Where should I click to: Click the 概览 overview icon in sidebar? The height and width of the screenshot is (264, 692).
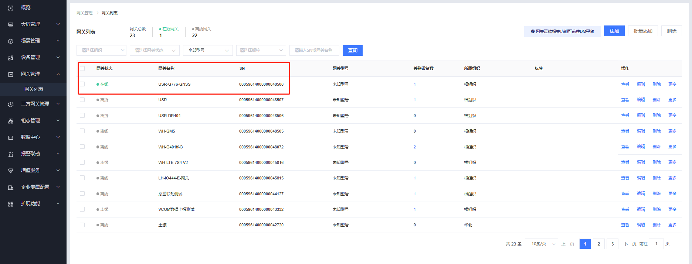(x=11, y=8)
